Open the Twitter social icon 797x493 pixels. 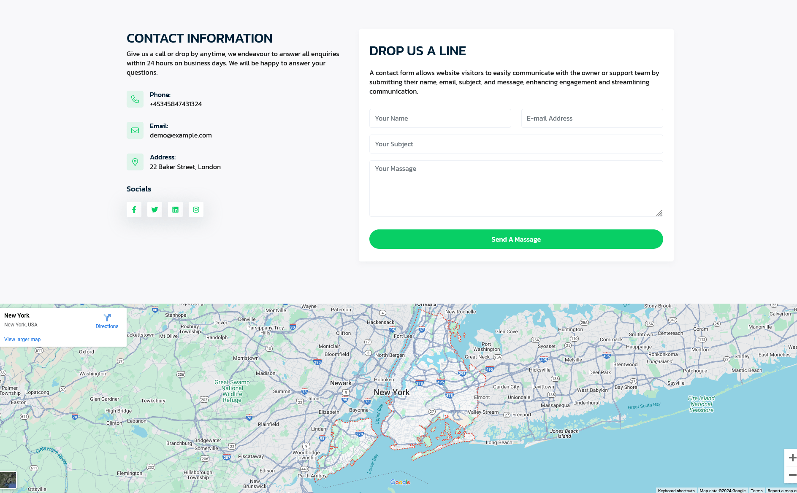(x=155, y=210)
